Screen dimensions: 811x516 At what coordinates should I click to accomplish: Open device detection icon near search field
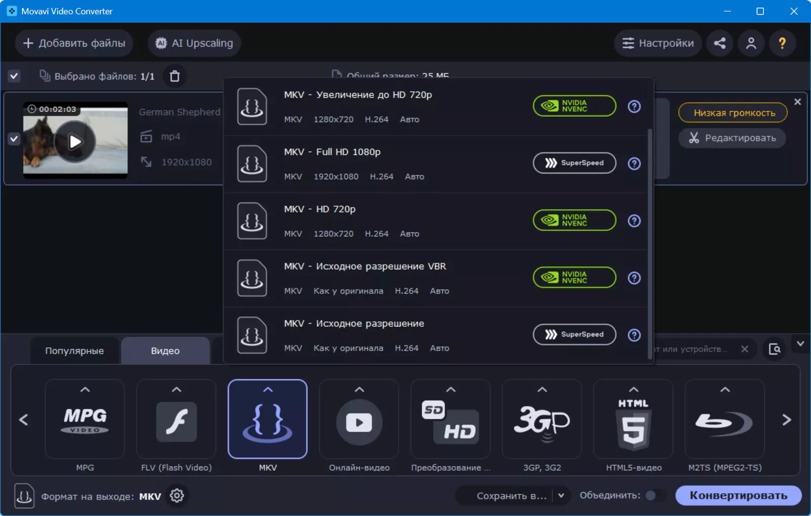tap(775, 349)
